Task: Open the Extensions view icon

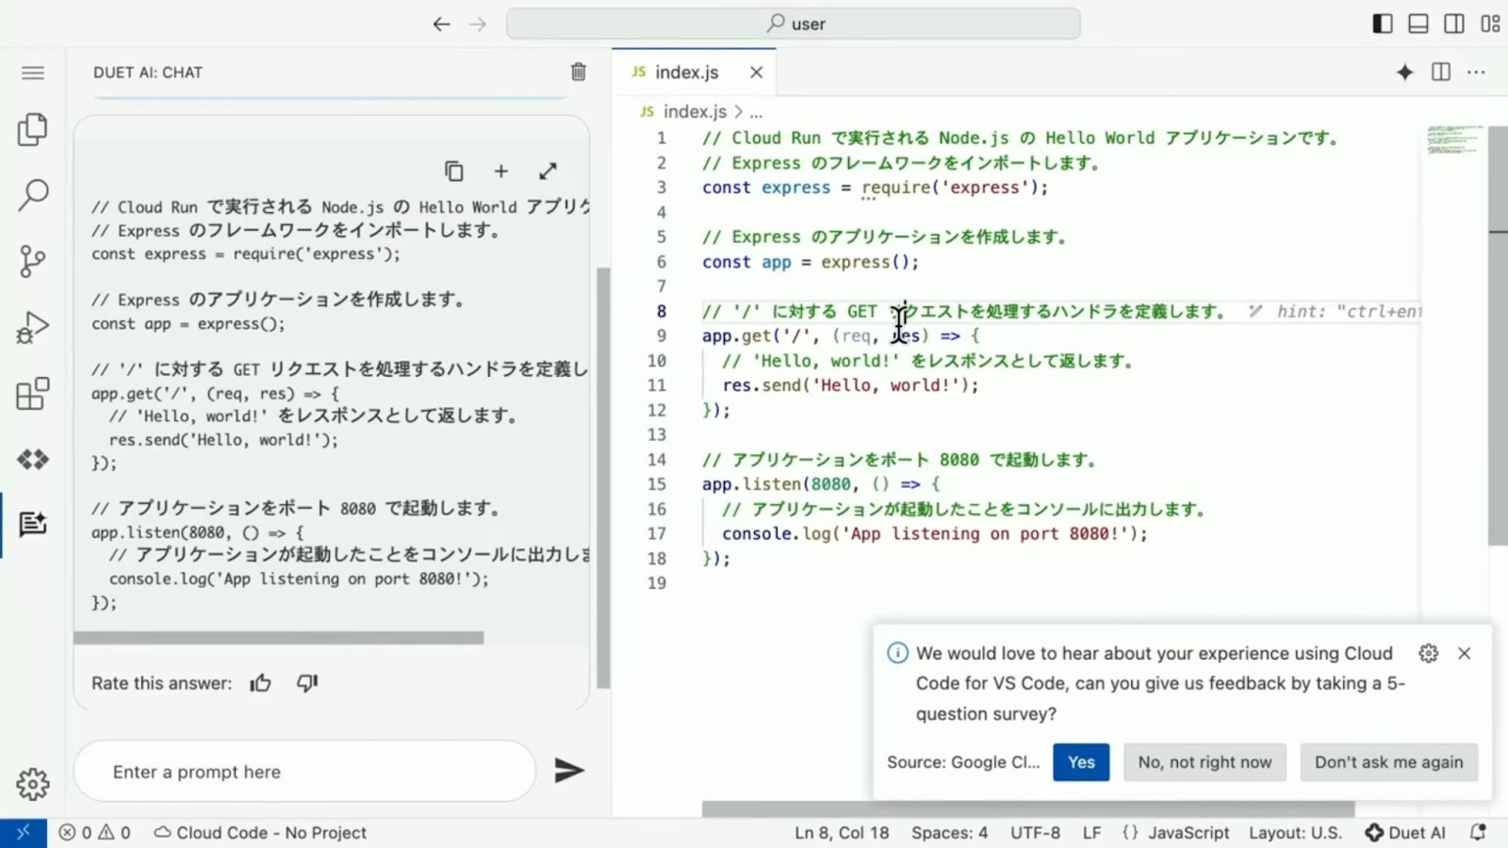Action: pyautogui.click(x=33, y=394)
